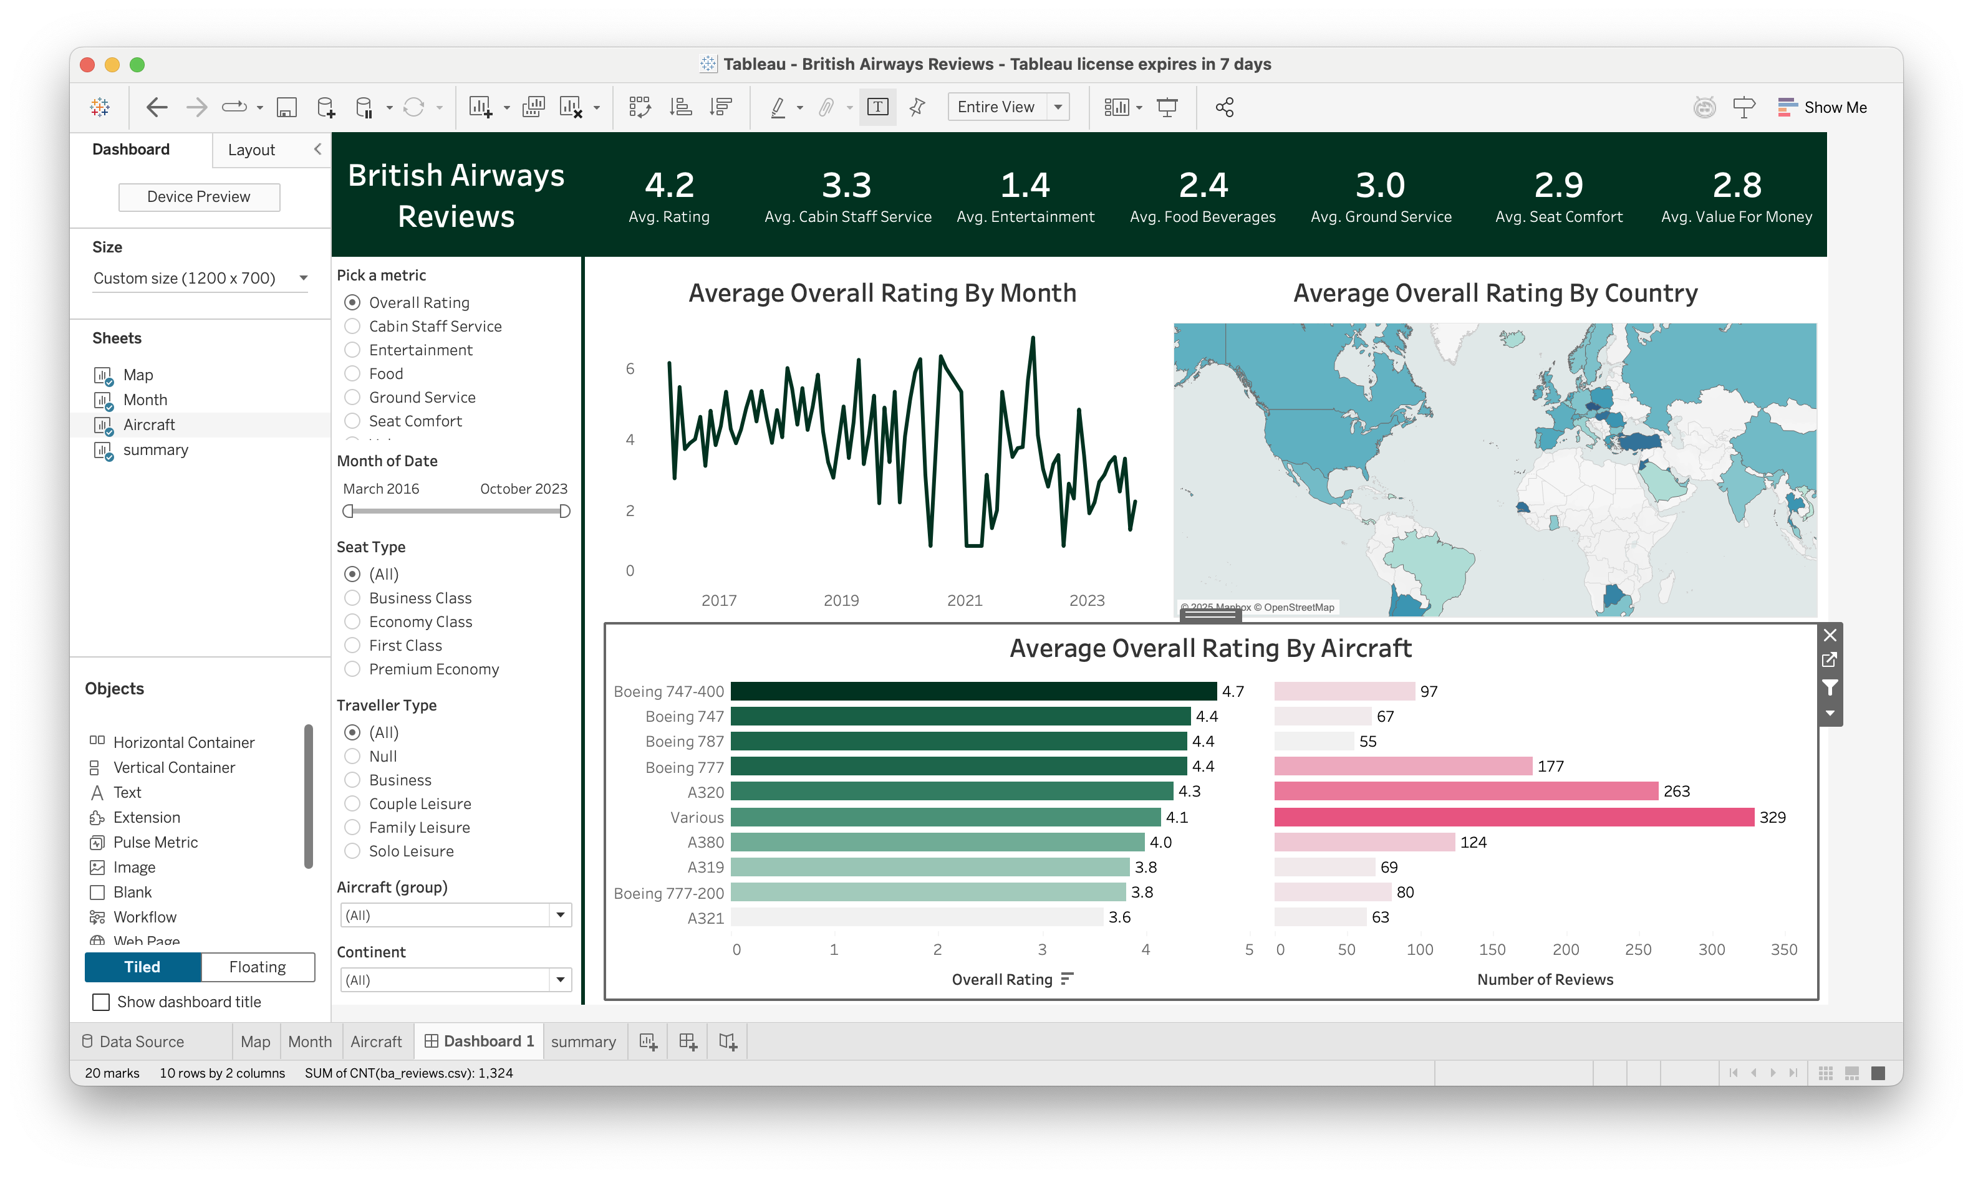Click the Fix Axes pin icon

pyautogui.click(x=917, y=107)
